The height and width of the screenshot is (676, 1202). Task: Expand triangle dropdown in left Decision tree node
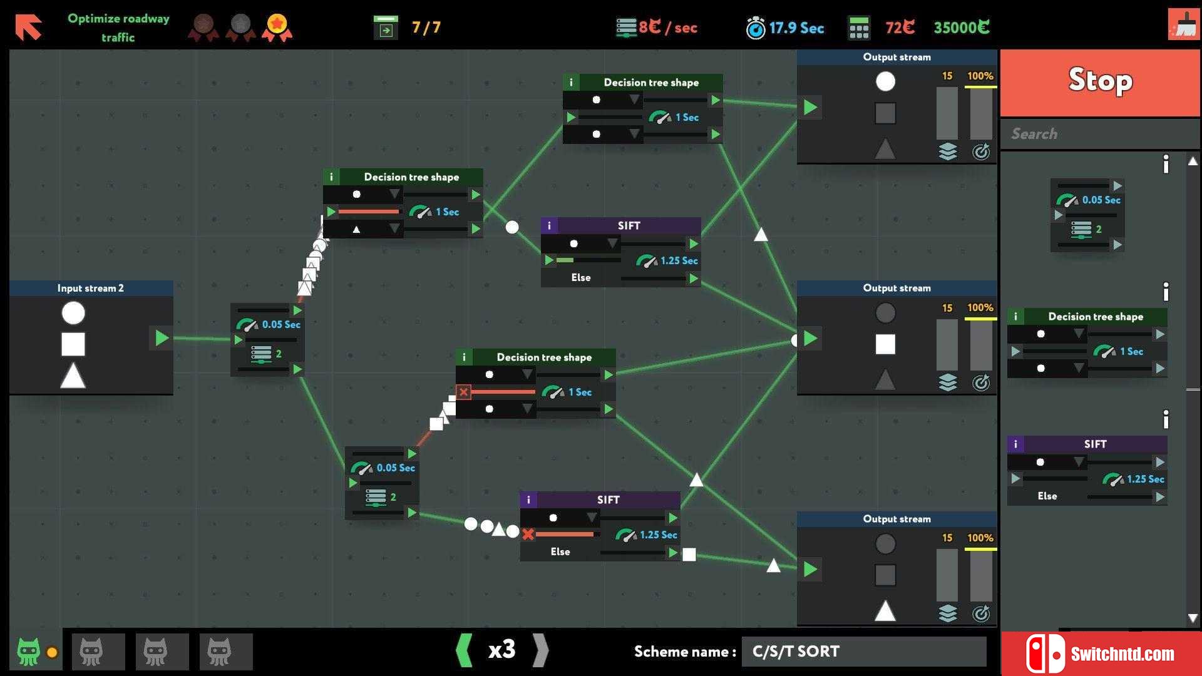[x=394, y=229]
